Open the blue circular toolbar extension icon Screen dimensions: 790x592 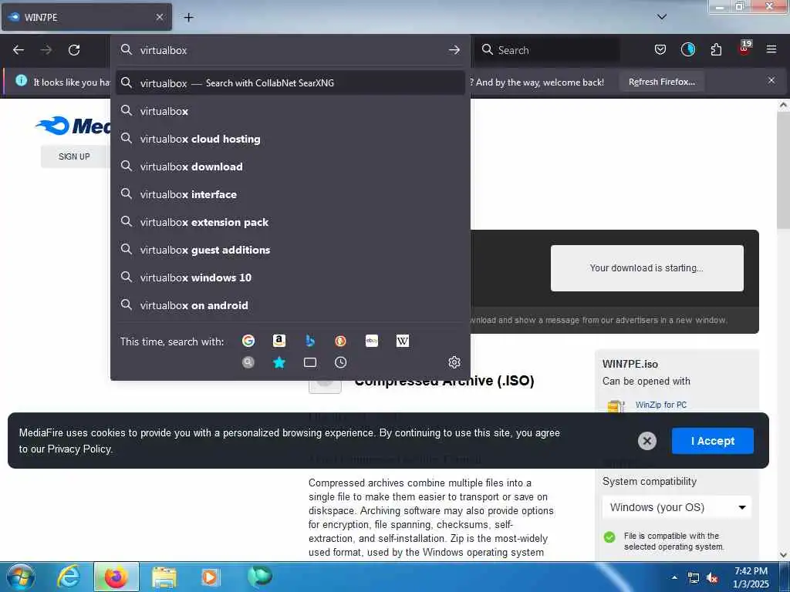click(x=688, y=49)
